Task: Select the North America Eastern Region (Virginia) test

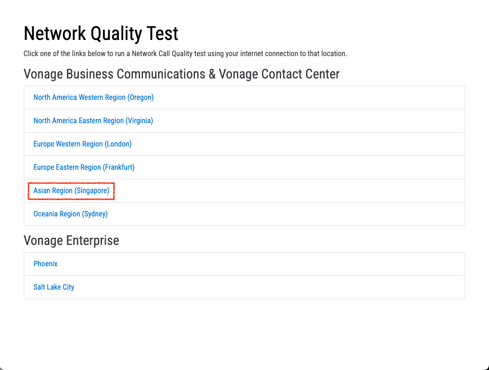Action: [x=93, y=120]
